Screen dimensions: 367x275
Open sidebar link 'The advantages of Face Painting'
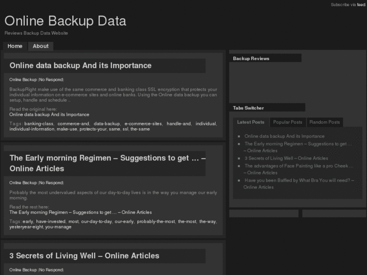pyautogui.click(x=298, y=166)
